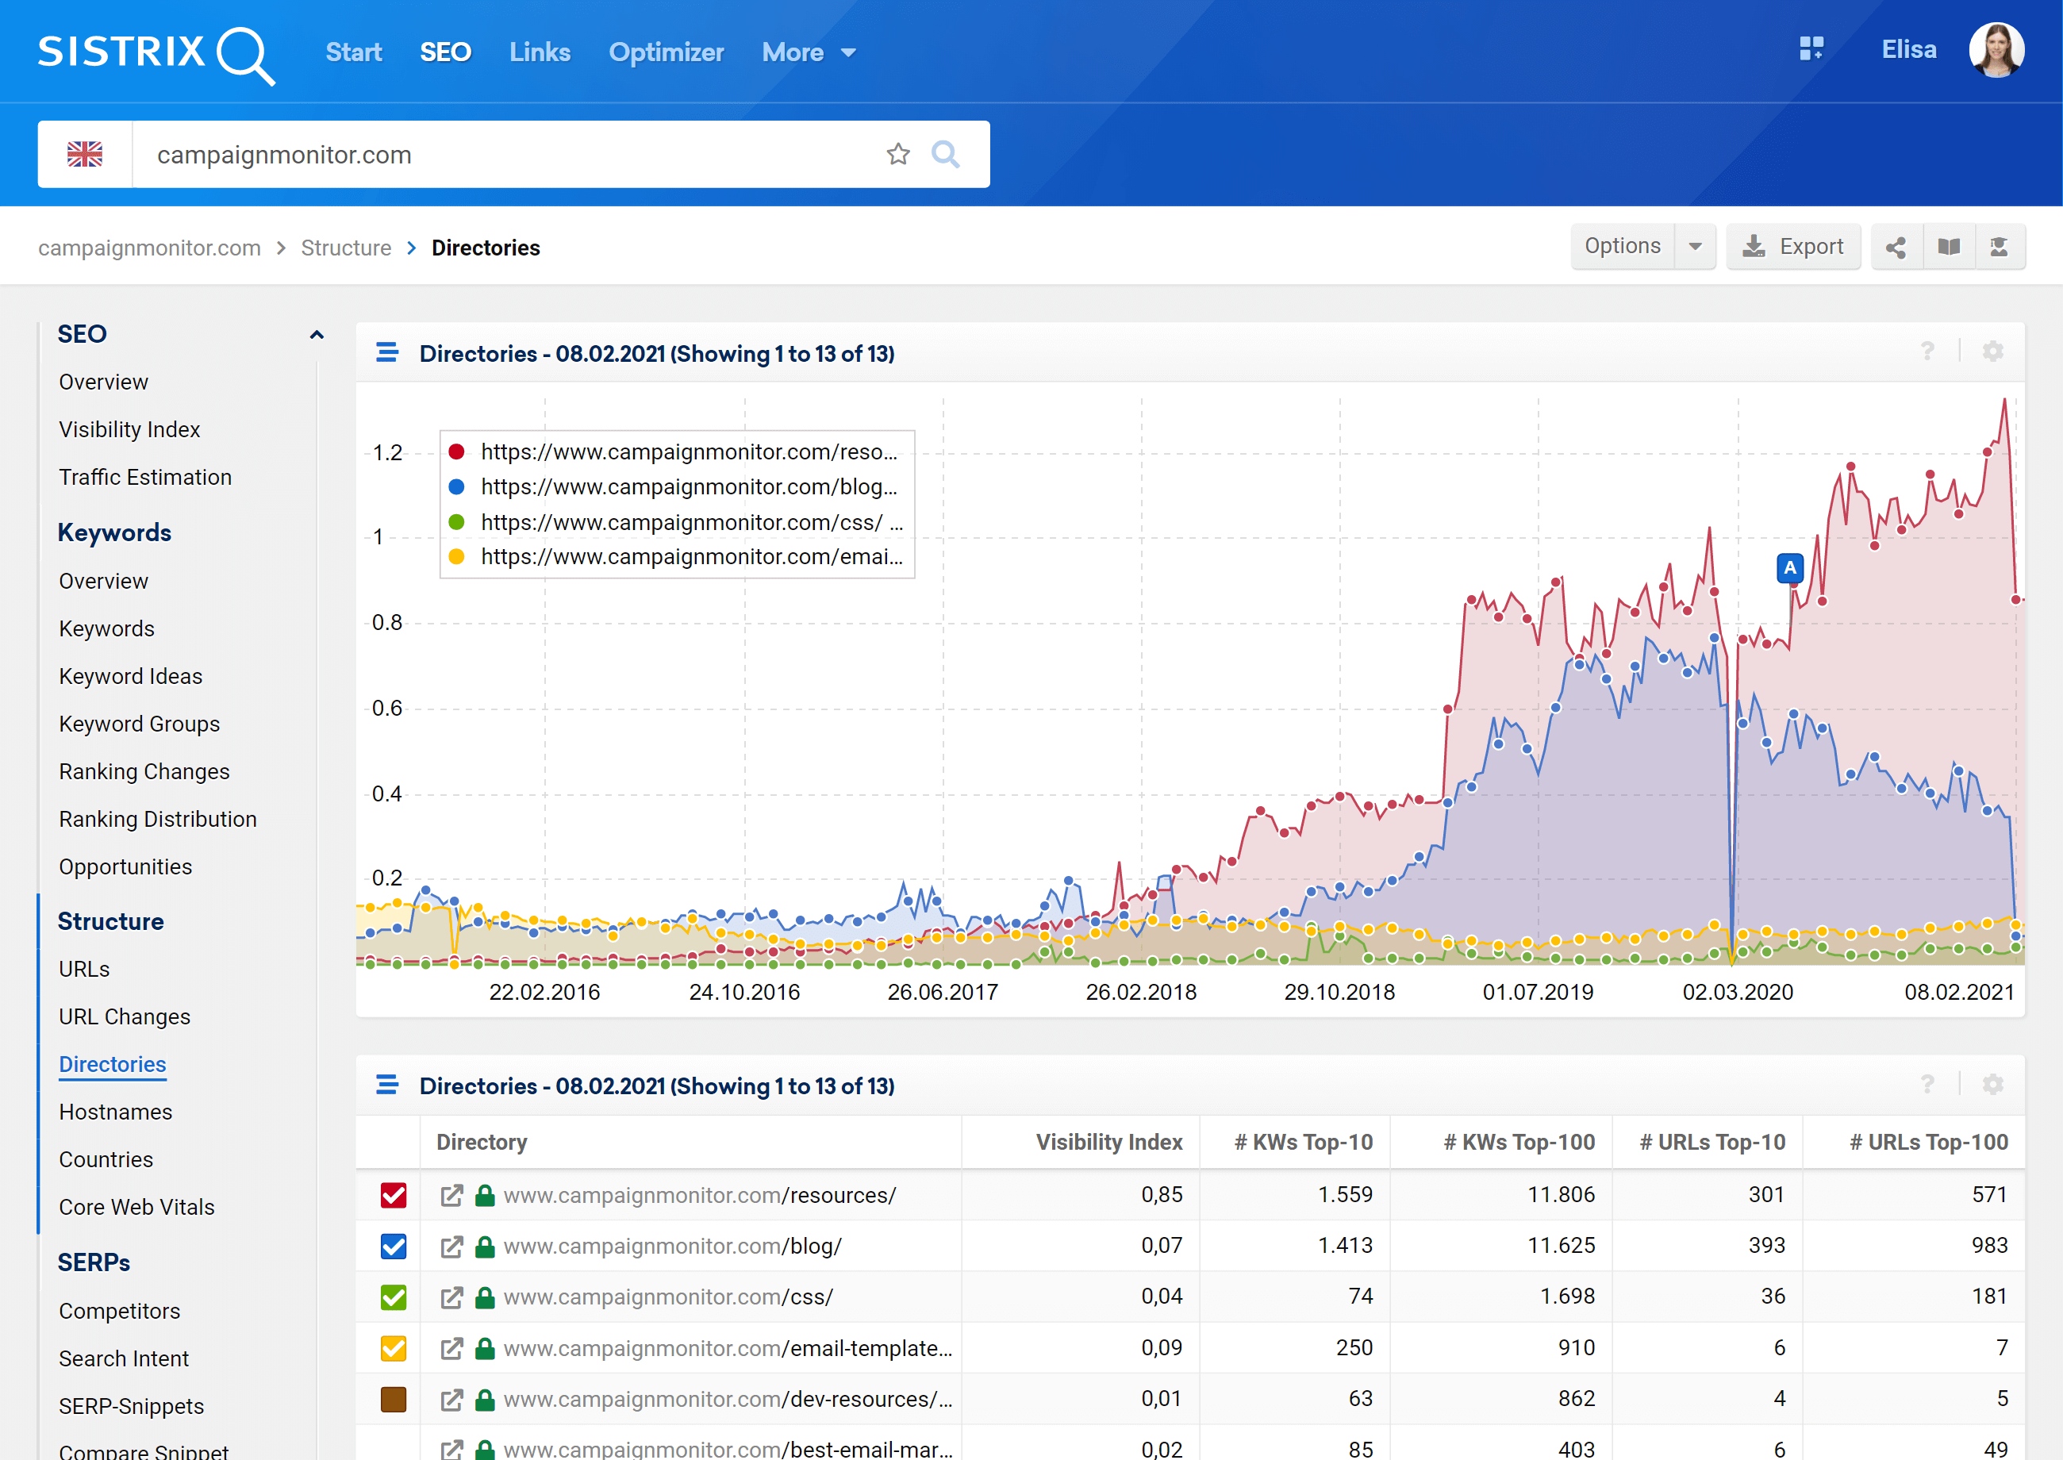Click green lock icon in css row

click(485, 1297)
